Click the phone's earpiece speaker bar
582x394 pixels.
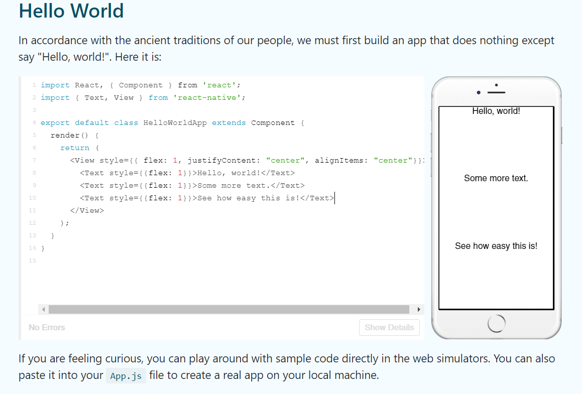point(496,93)
